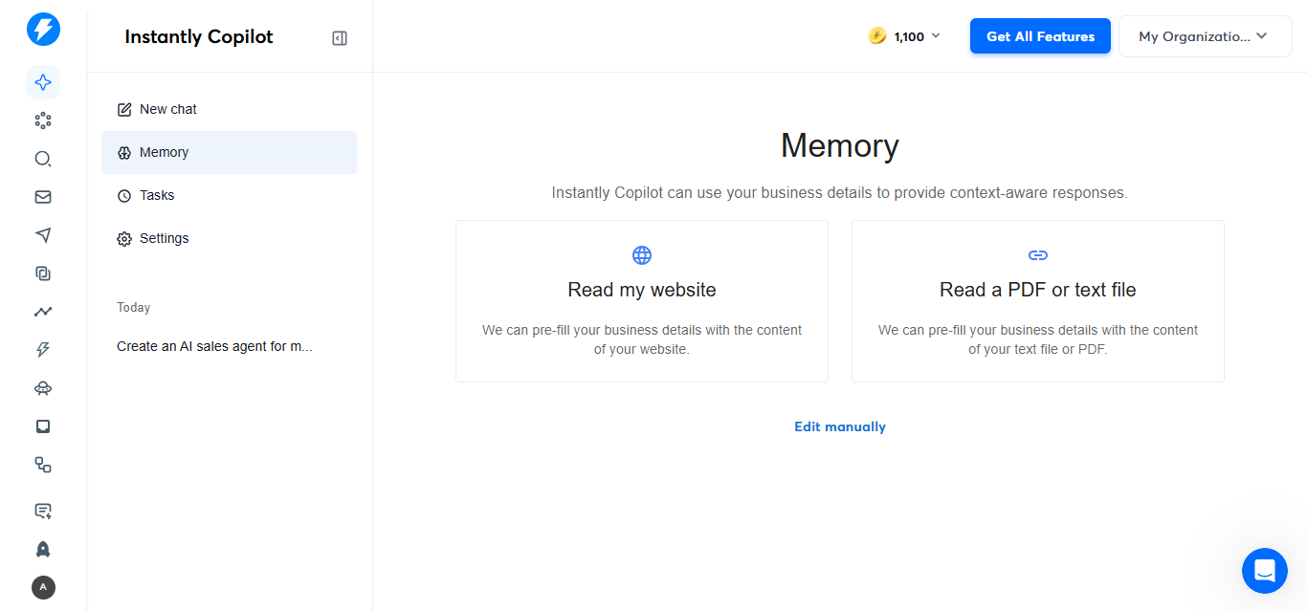This screenshot has width=1307, height=611.
Task: Open the UFO-shaped icon in sidebar
Action: [43, 388]
